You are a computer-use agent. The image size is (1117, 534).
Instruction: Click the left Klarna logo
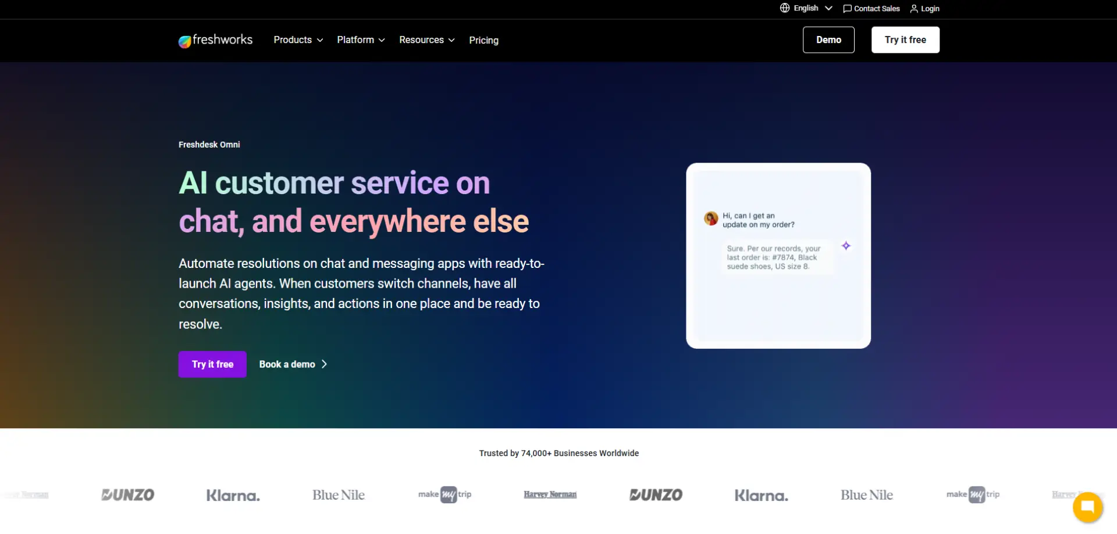click(x=233, y=496)
